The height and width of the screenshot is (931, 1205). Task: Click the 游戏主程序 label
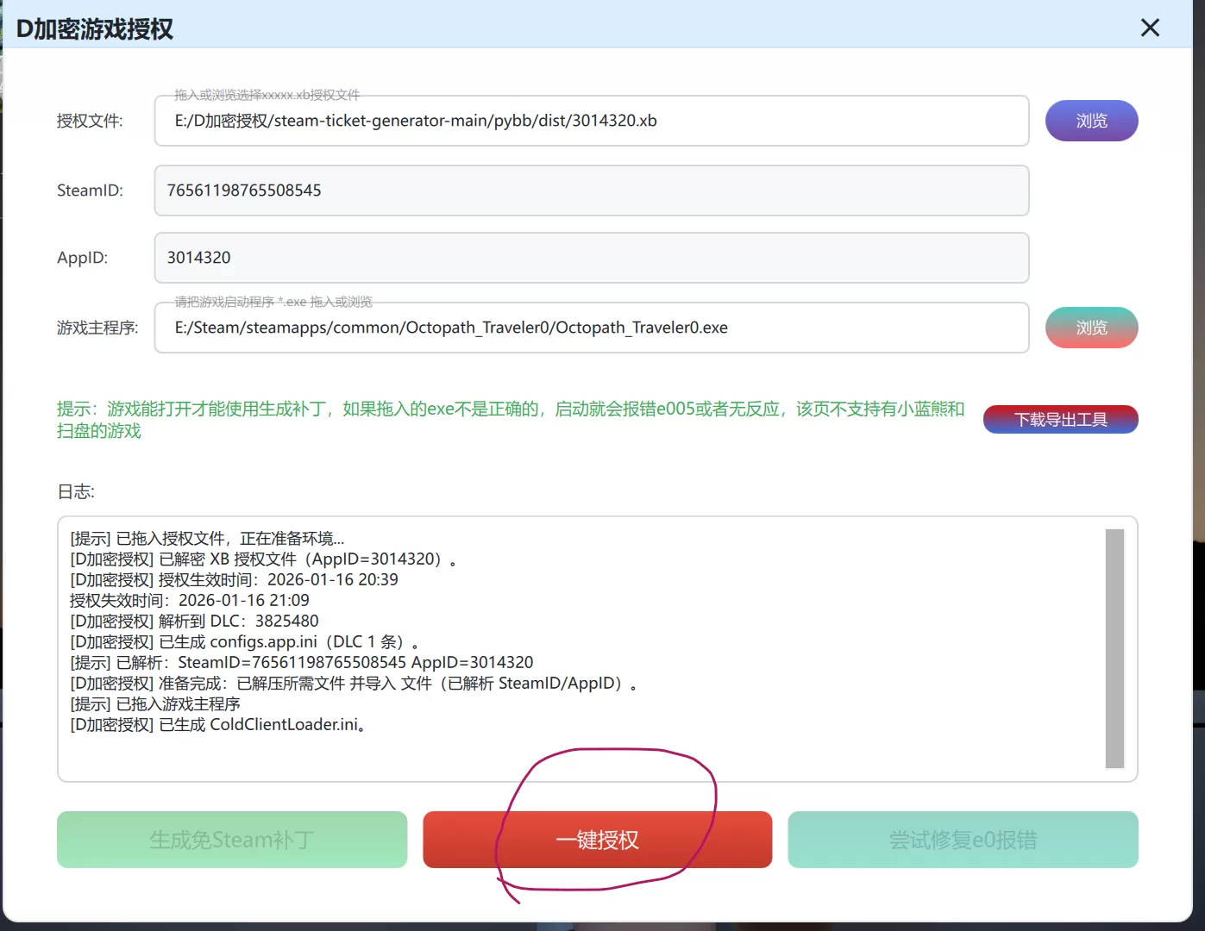coord(97,328)
